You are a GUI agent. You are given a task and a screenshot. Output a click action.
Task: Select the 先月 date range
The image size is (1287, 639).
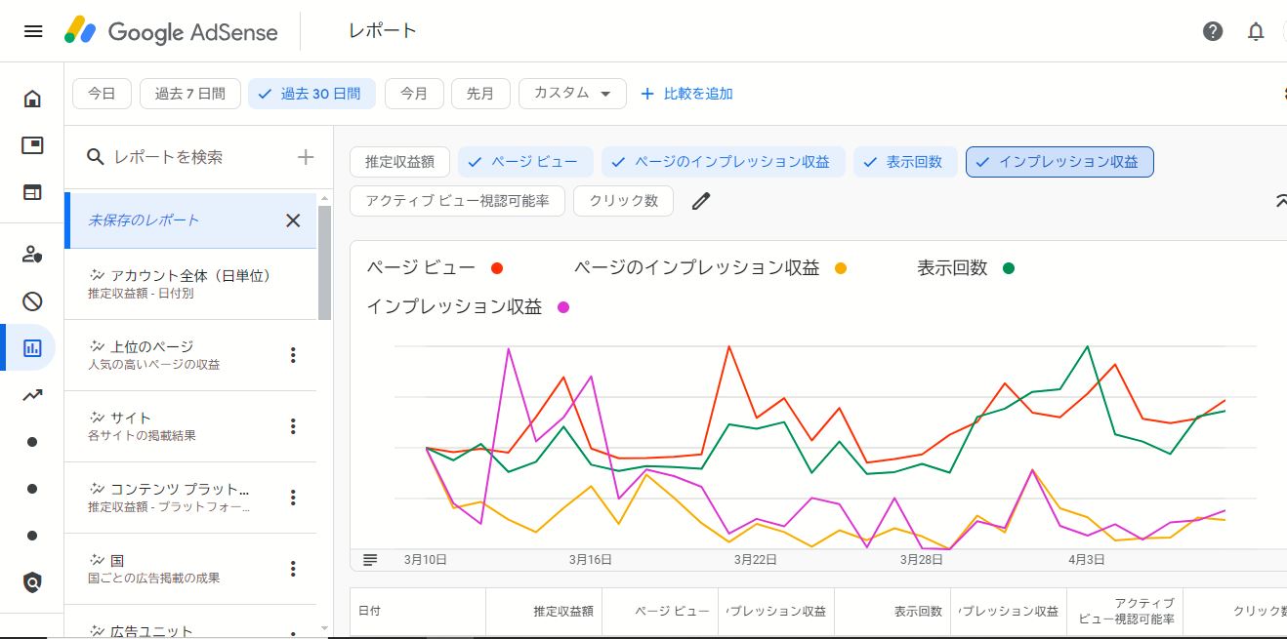[479, 94]
